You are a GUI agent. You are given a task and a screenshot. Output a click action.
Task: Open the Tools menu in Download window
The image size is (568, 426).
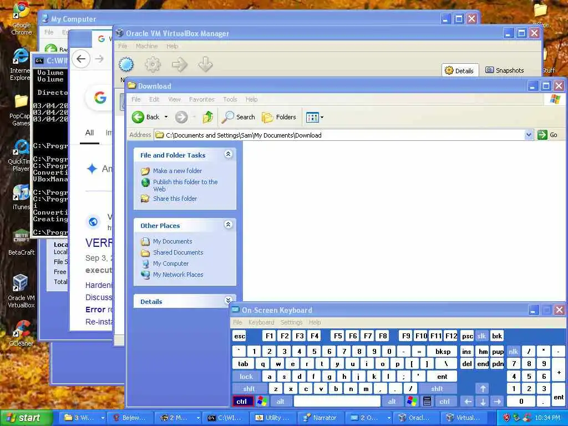click(x=230, y=99)
